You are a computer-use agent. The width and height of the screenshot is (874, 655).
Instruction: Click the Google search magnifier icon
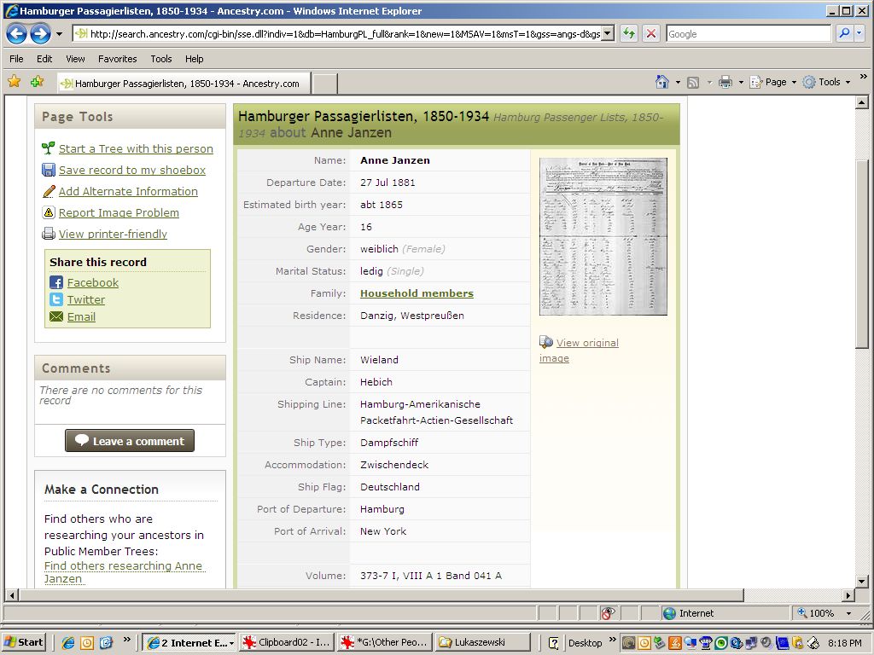click(x=843, y=34)
